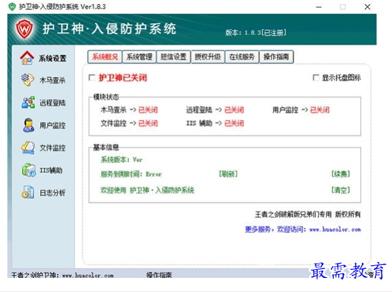
Task: Select the 日志分析 sidebar label
Action: click(52, 193)
